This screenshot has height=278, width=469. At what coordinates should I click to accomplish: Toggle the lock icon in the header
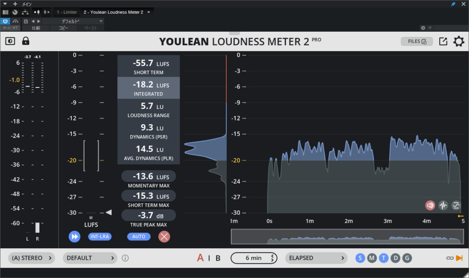click(26, 41)
